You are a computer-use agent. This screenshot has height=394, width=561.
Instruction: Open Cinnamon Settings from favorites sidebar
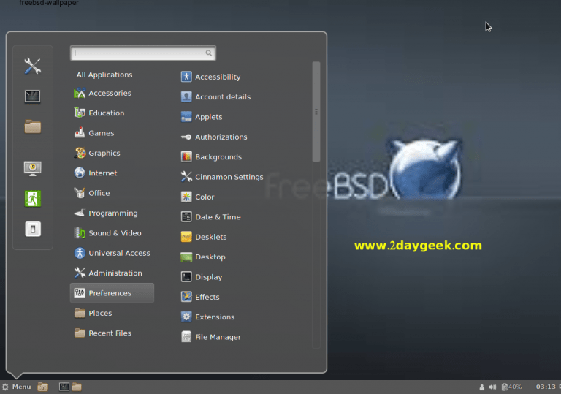(33, 67)
